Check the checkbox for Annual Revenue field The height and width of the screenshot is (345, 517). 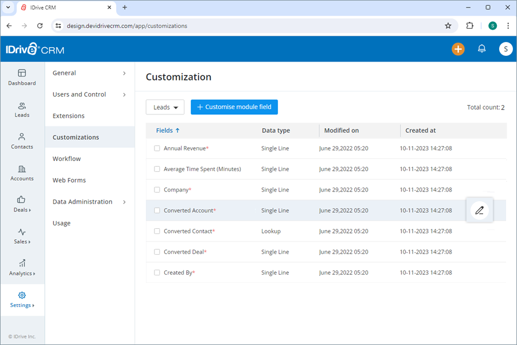click(157, 148)
